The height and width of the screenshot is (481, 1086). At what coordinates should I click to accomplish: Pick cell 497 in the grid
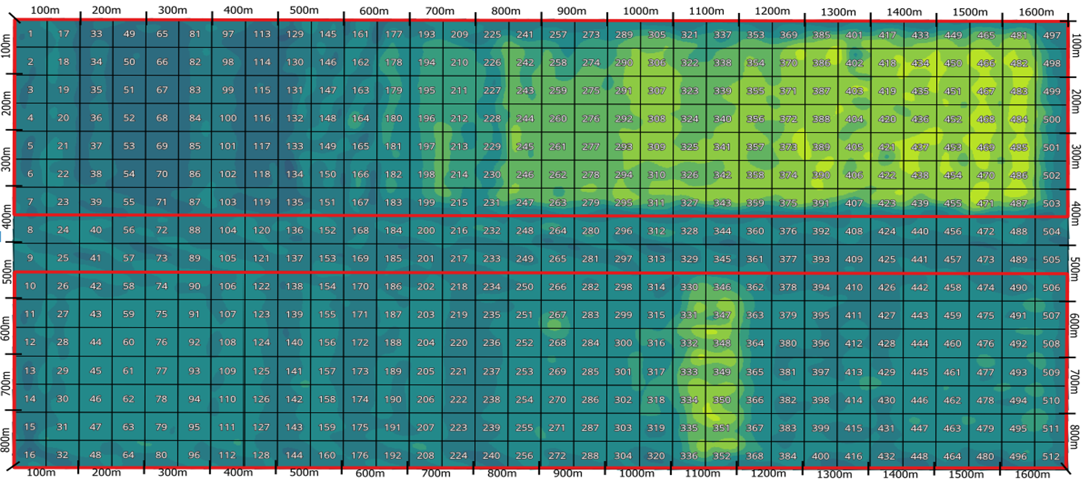coord(1051,35)
